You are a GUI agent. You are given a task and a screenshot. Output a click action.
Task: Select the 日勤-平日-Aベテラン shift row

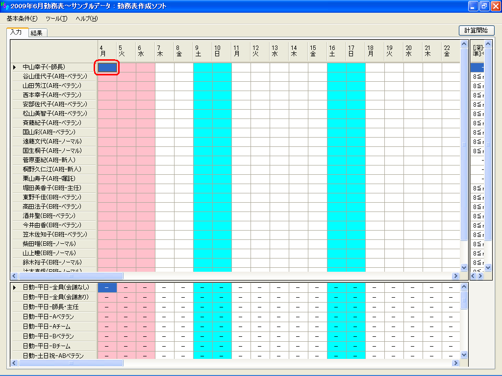point(54,317)
